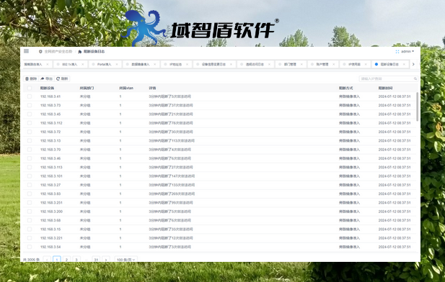The image size is (445, 282).
Task: Go to previous page arrow in pagination
Action: [x=47, y=260]
